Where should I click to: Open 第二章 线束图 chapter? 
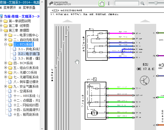point(19,26)
